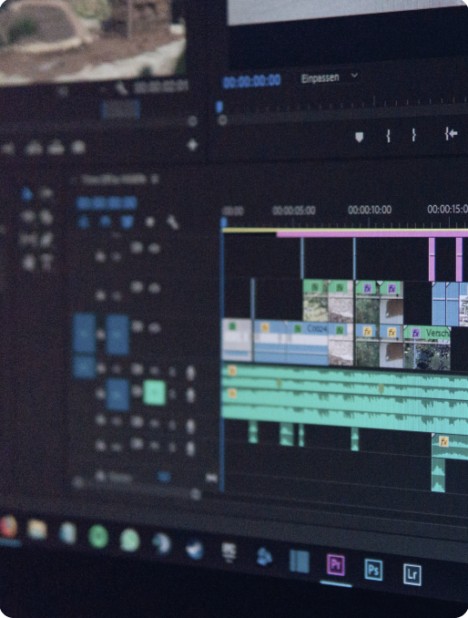
Task: Open Premiere Pro from the taskbar
Action: [336, 564]
